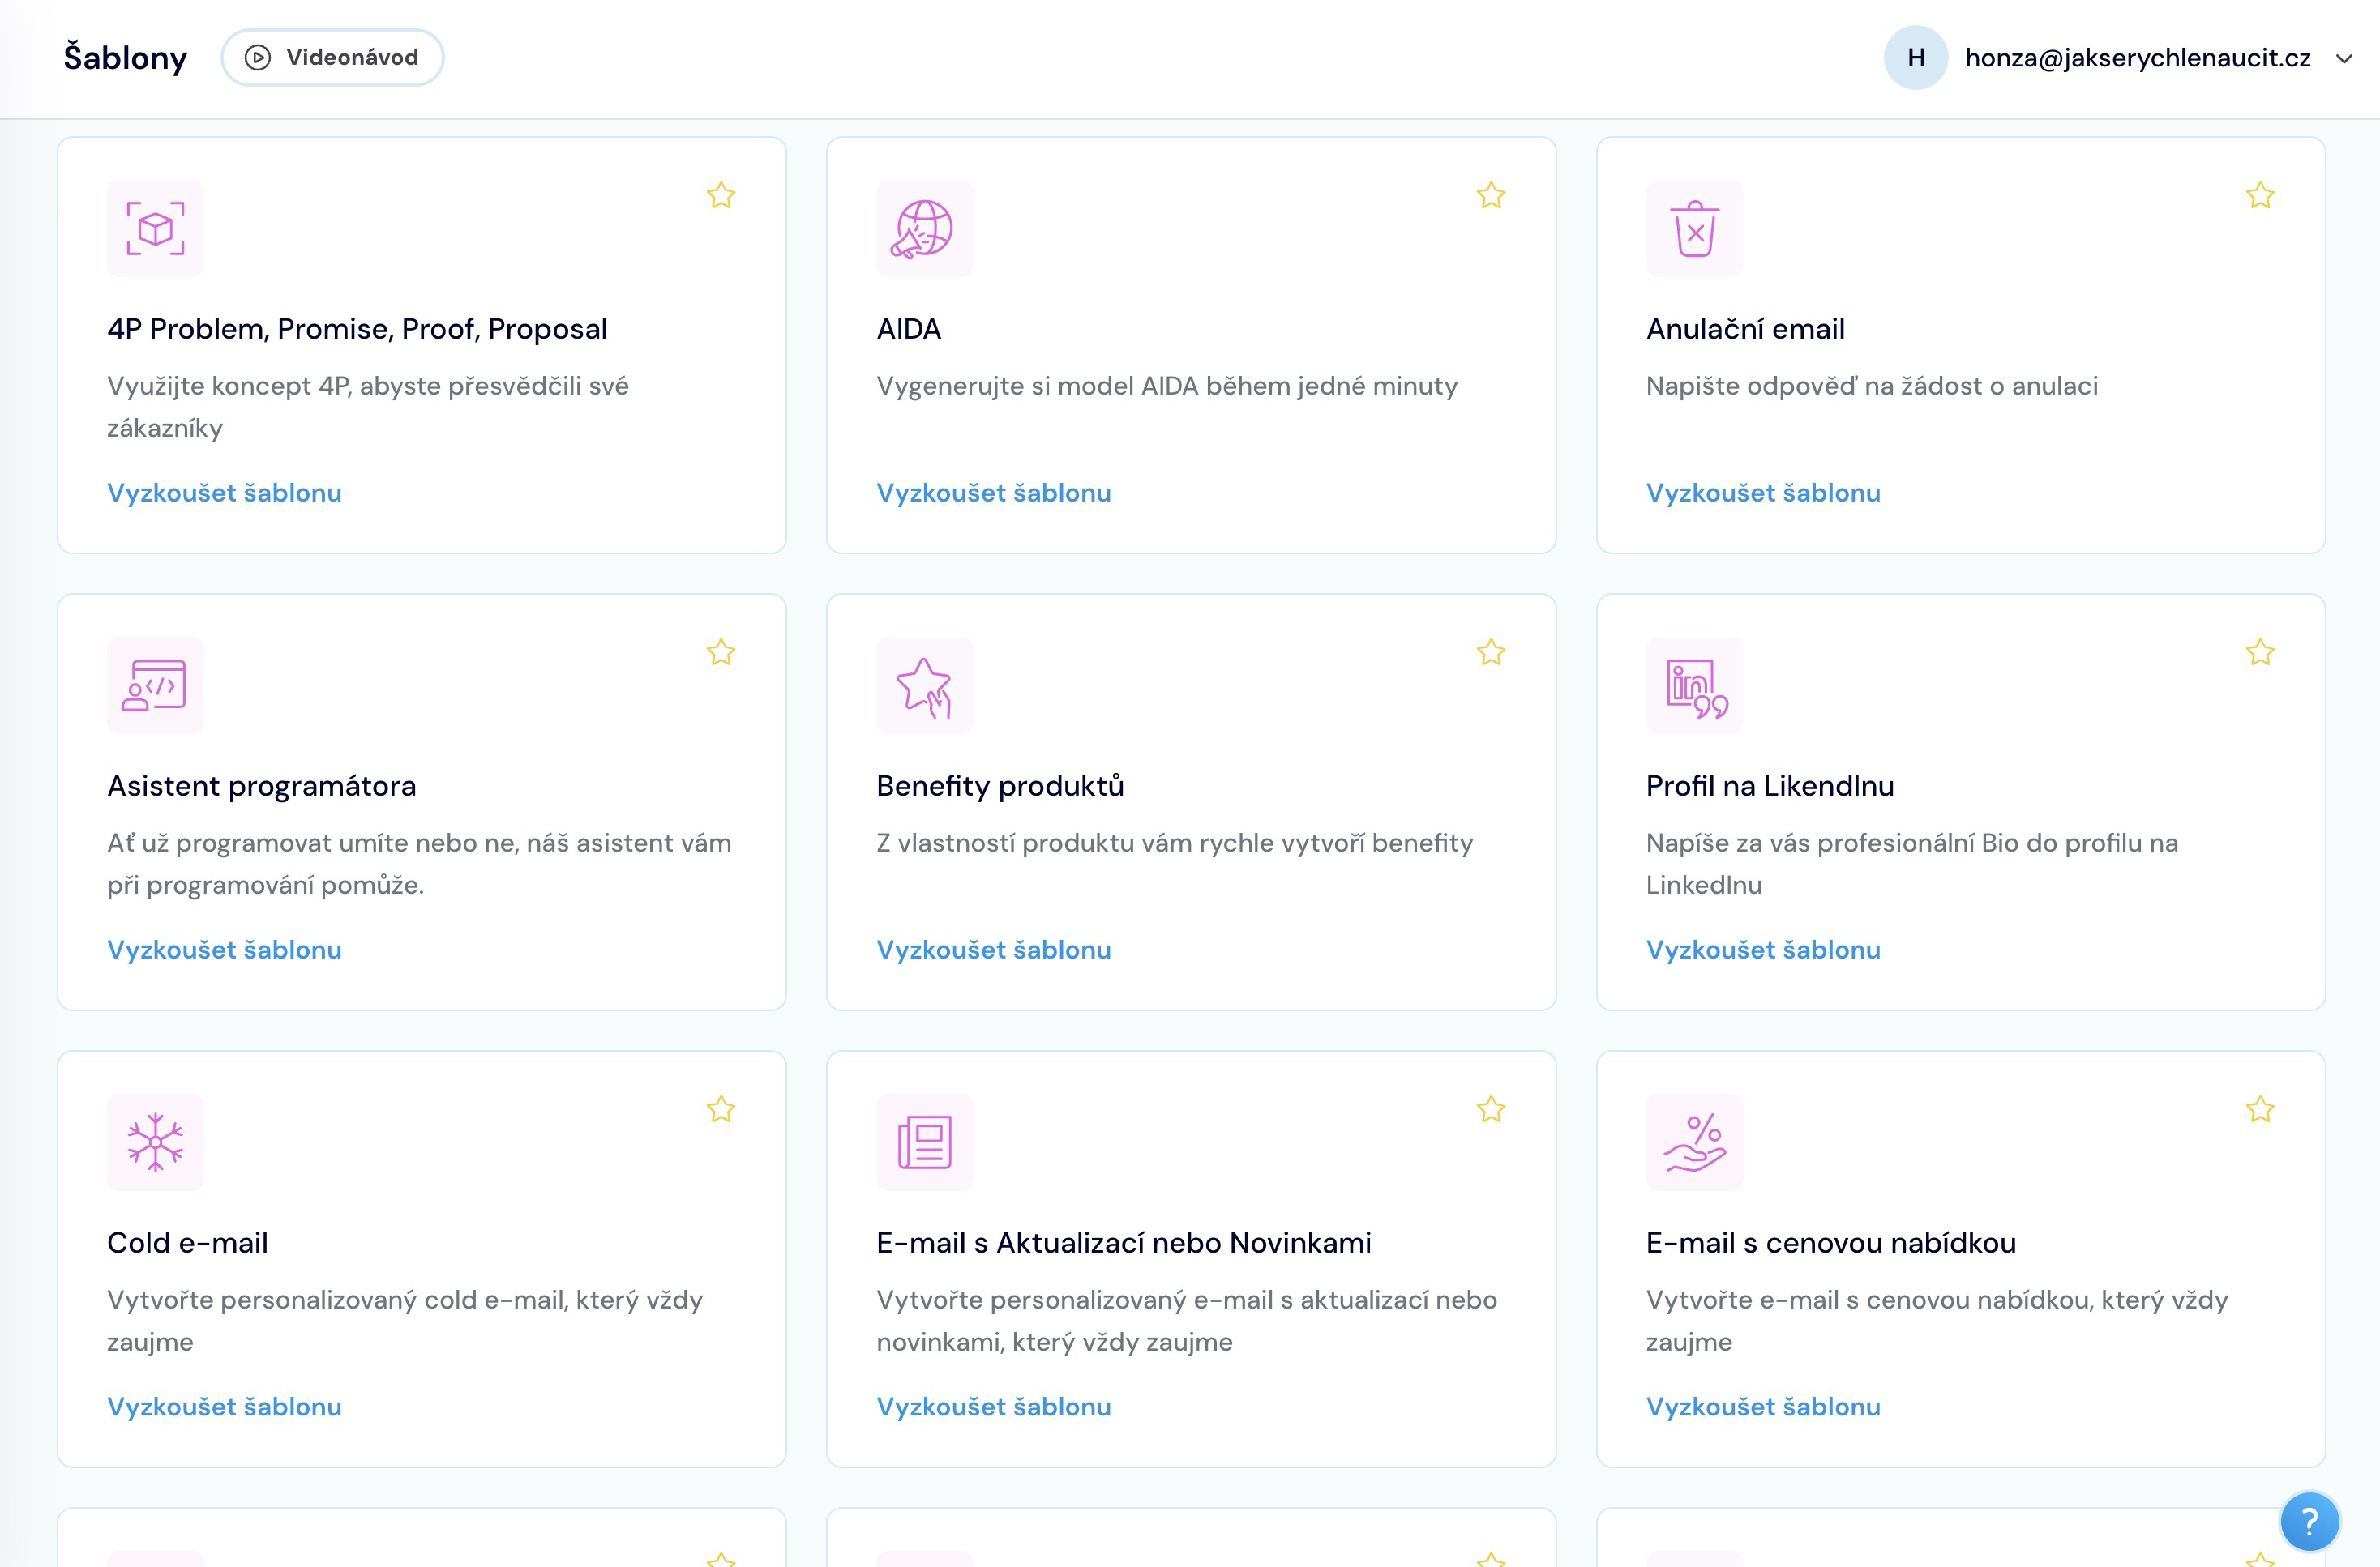Favorite the 4P Problem, Promise template star
Image resolution: width=2380 pixels, height=1567 pixels.
tap(721, 195)
